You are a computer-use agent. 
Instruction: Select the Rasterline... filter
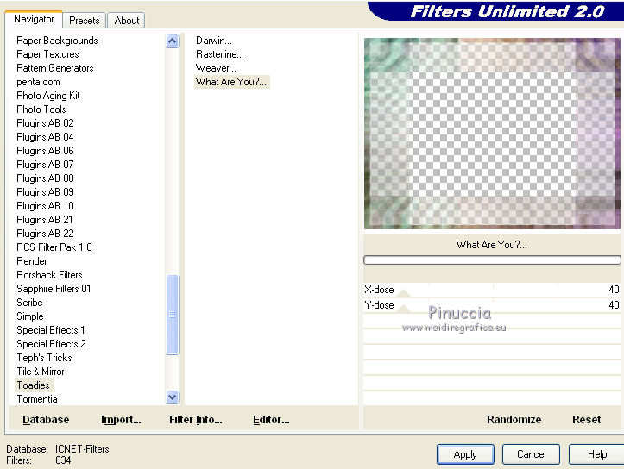pyautogui.click(x=220, y=54)
